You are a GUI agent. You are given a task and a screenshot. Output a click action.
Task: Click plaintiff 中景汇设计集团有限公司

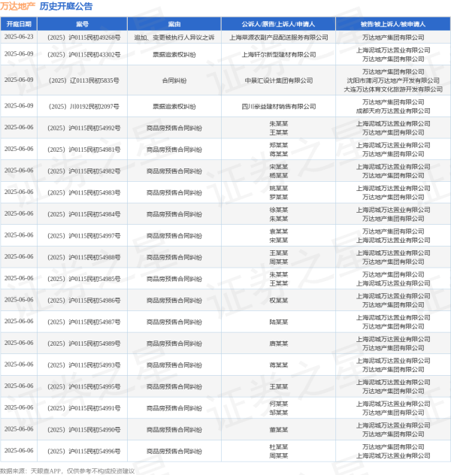pyautogui.click(x=278, y=80)
